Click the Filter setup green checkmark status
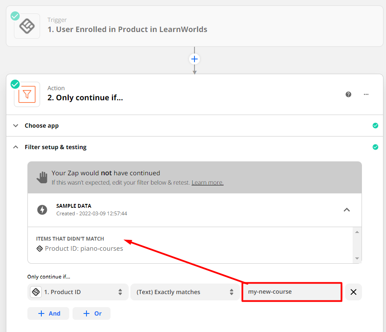386x332 pixels. [375, 147]
